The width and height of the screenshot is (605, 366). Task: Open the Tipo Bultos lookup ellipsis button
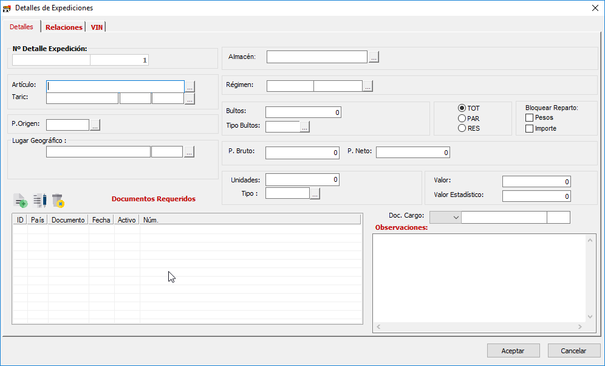tap(306, 126)
